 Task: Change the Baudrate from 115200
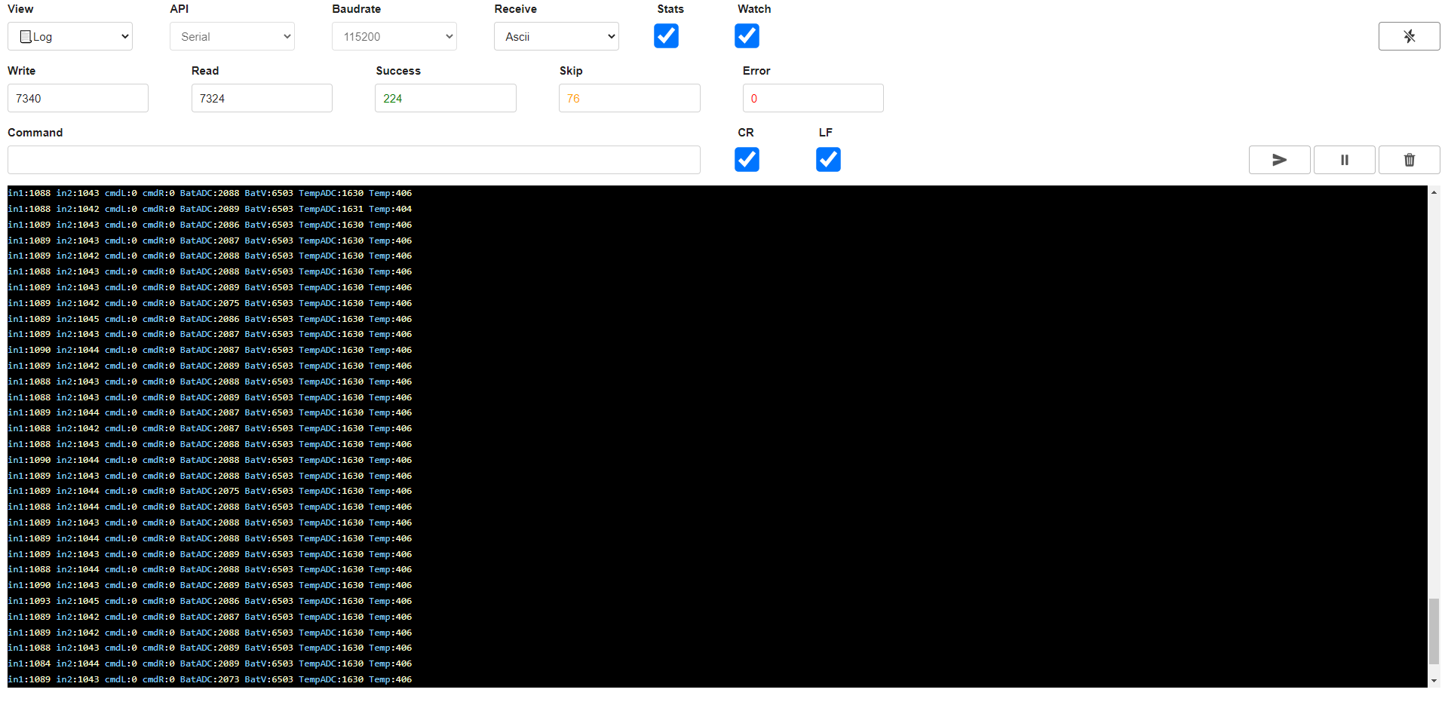point(394,35)
